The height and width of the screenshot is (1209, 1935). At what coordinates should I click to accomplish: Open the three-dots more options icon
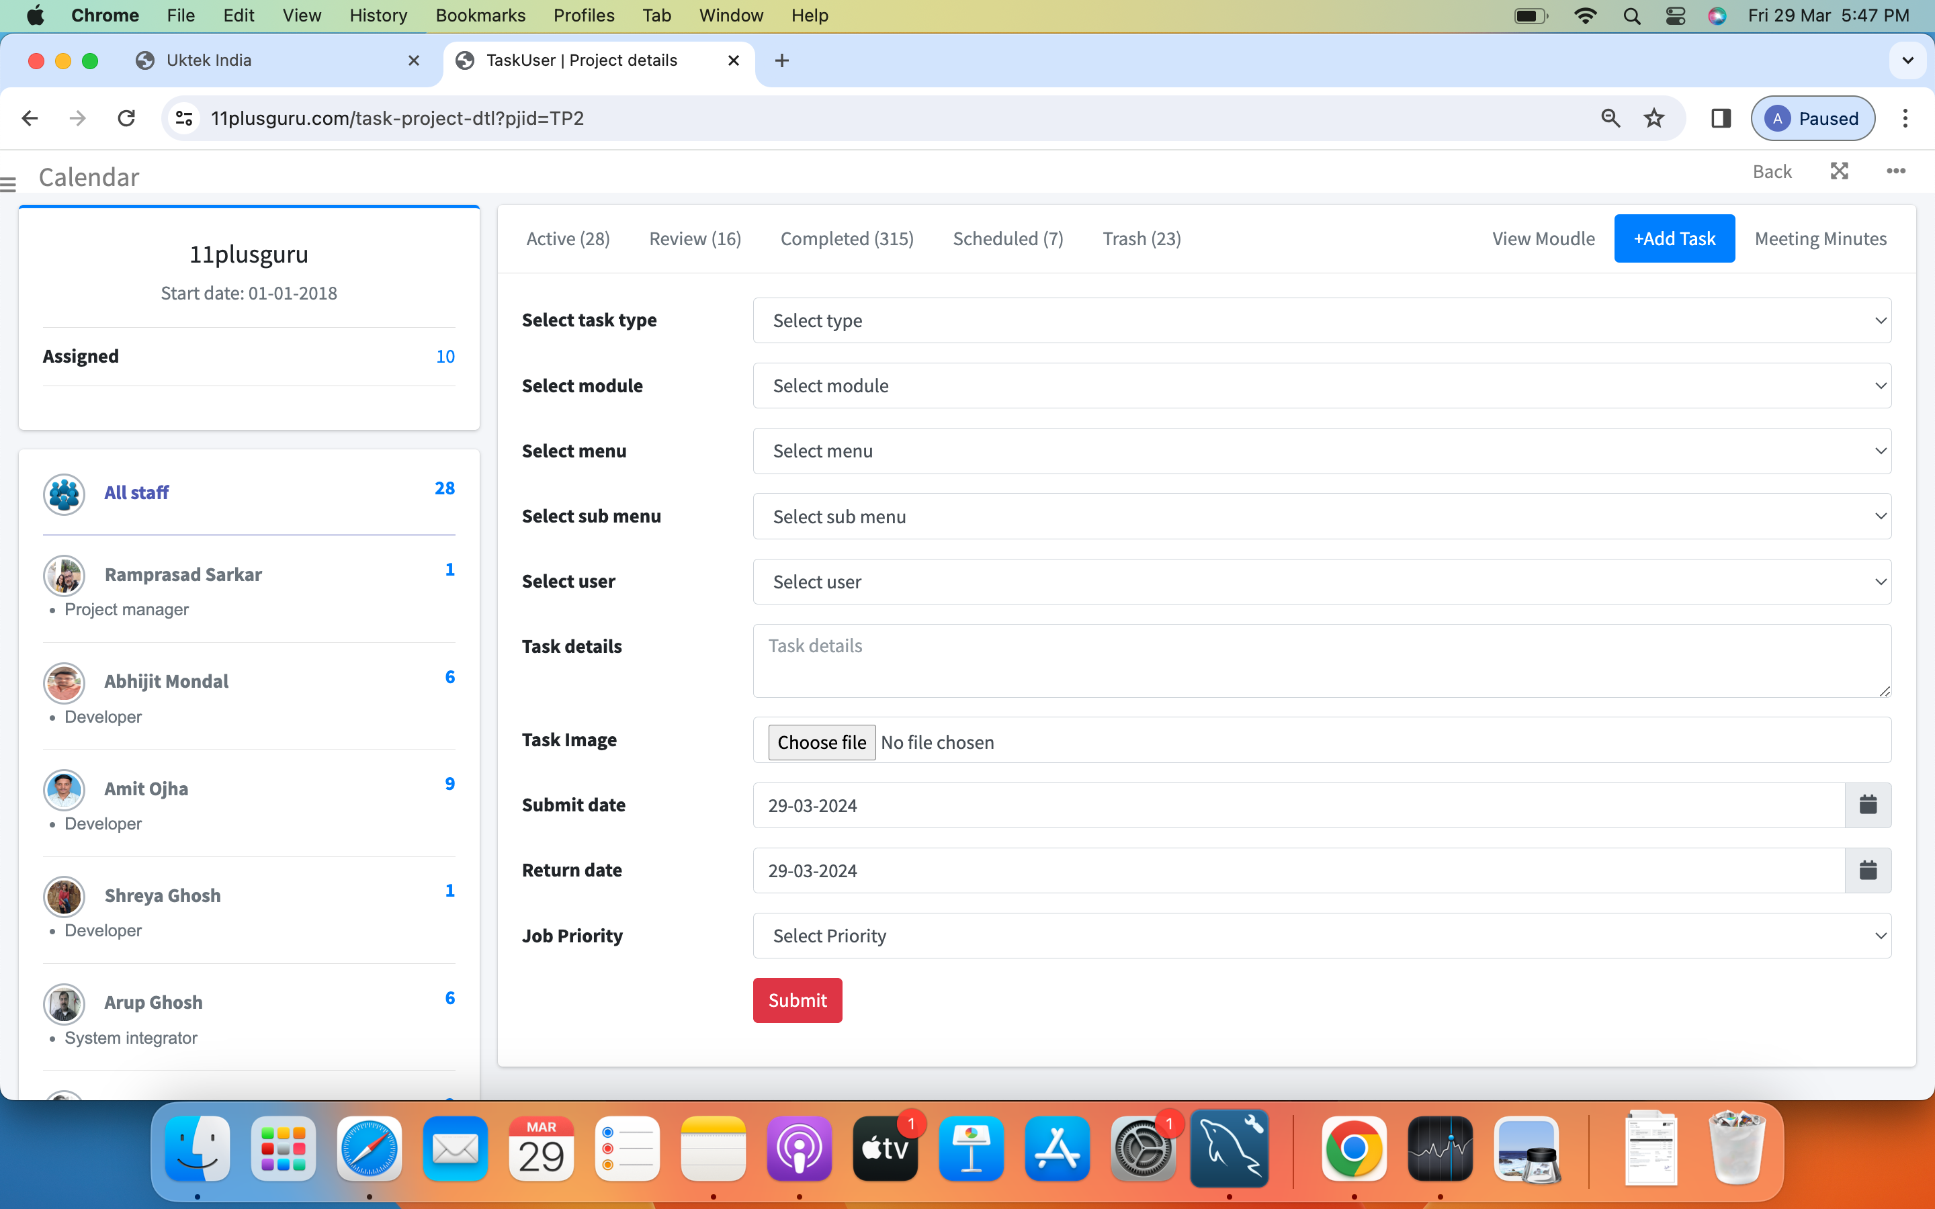click(x=1896, y=171)
